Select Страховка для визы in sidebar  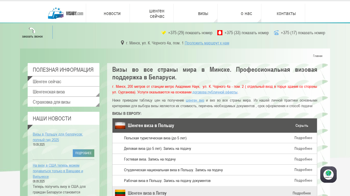[x=52, y=102]
